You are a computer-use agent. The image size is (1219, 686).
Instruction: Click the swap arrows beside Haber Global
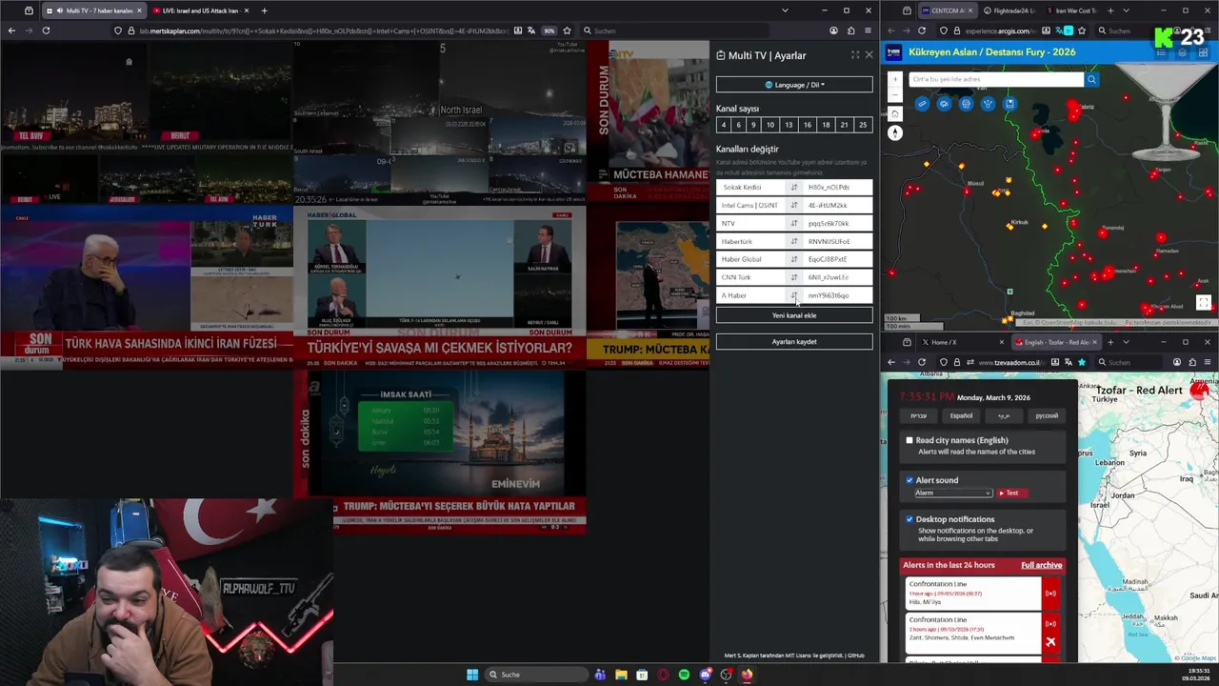point(794,259)
